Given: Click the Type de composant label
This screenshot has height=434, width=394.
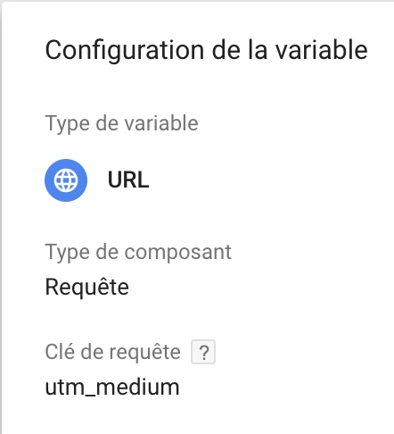Looking at the screenshot, I should tap(138, 253).
